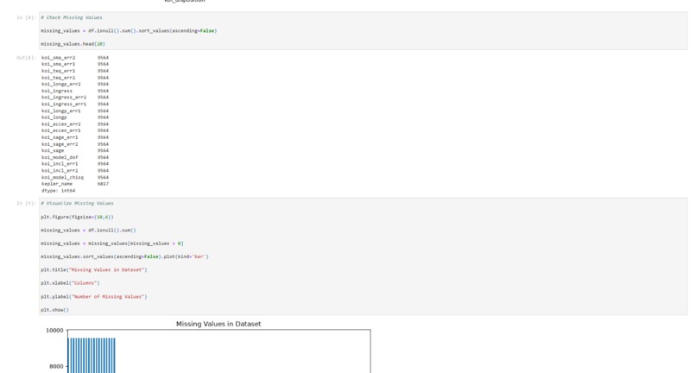Select the koi_ingress_err1 output row

(x=75, y=104)
